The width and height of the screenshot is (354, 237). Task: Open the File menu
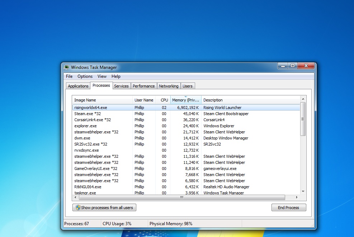pos(69,76)
